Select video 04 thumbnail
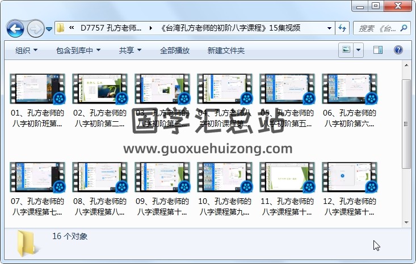 (224, 89)
